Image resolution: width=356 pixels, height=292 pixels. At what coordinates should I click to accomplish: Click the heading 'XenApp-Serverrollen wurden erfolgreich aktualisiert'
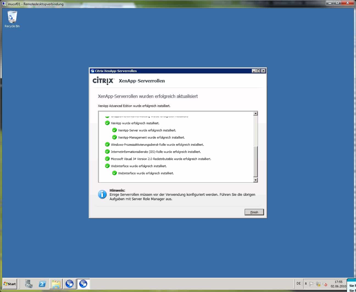(x=148, y=96)
